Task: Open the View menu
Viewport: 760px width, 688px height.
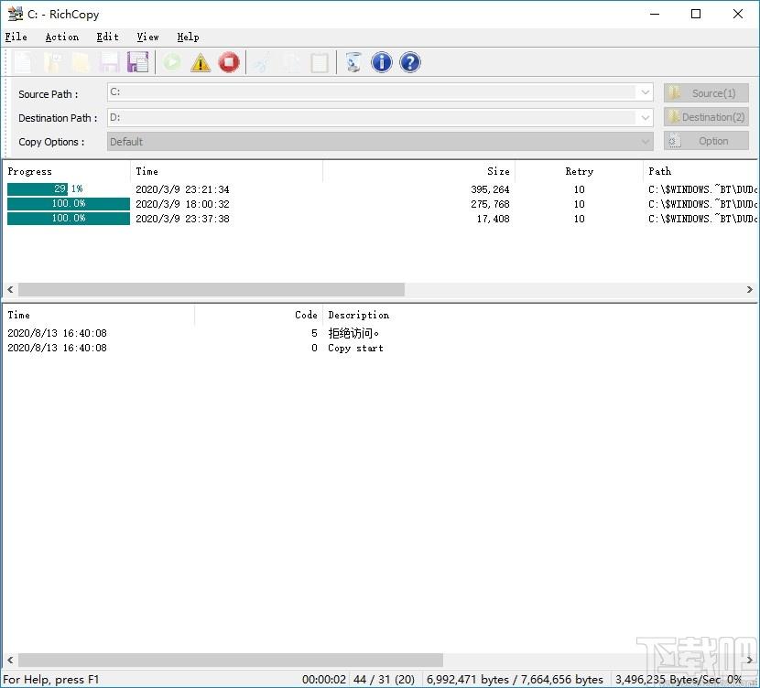Action: [147, 37]
